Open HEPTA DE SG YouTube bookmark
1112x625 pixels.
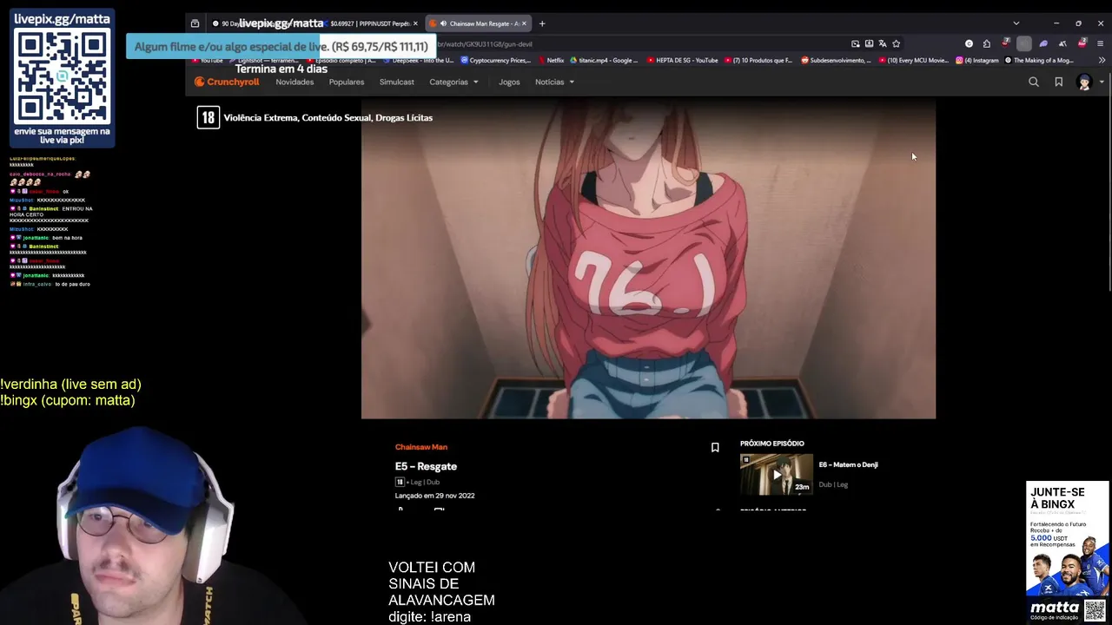pyautogui.click(x=682, y=60)
